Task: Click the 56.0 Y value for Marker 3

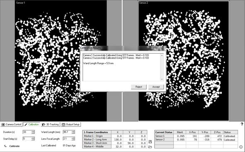Action: pyautogui.click(x=129, y=143)
